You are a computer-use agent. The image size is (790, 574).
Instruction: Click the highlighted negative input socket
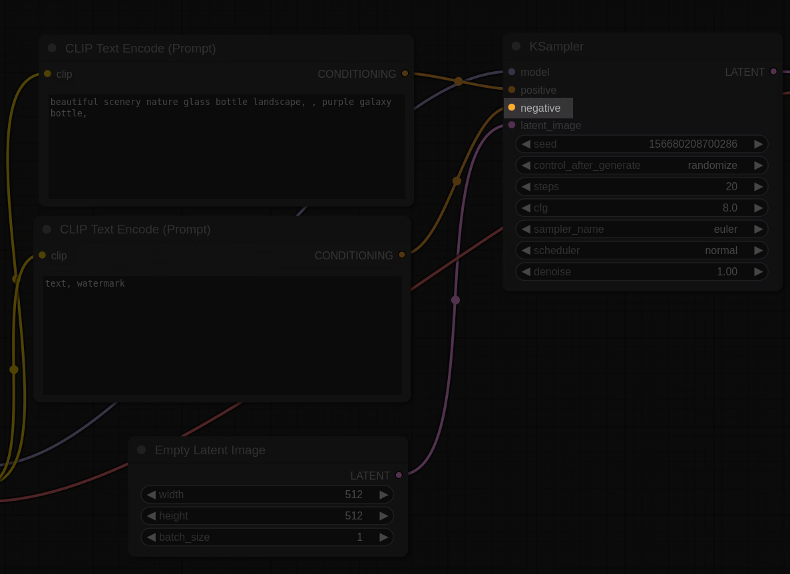[x=512, y=107]
